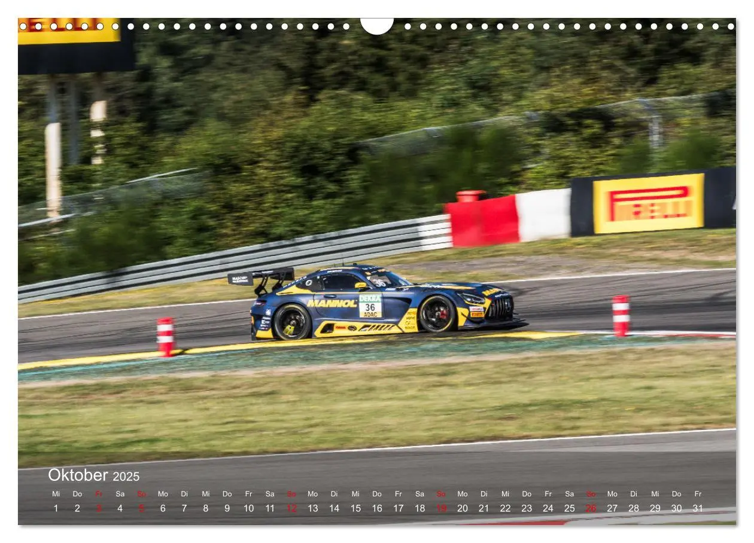This screenshot has height=543, width=754.
Task: Choose day number 30
Action: coord(676,508)
